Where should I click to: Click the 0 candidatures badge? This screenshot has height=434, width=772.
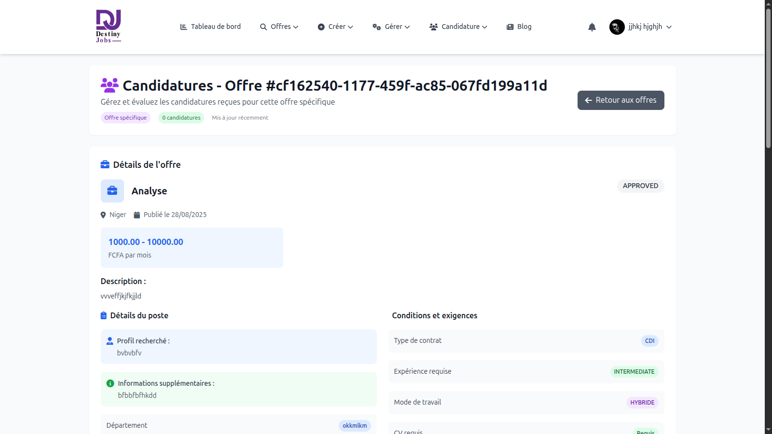(181, 118)
